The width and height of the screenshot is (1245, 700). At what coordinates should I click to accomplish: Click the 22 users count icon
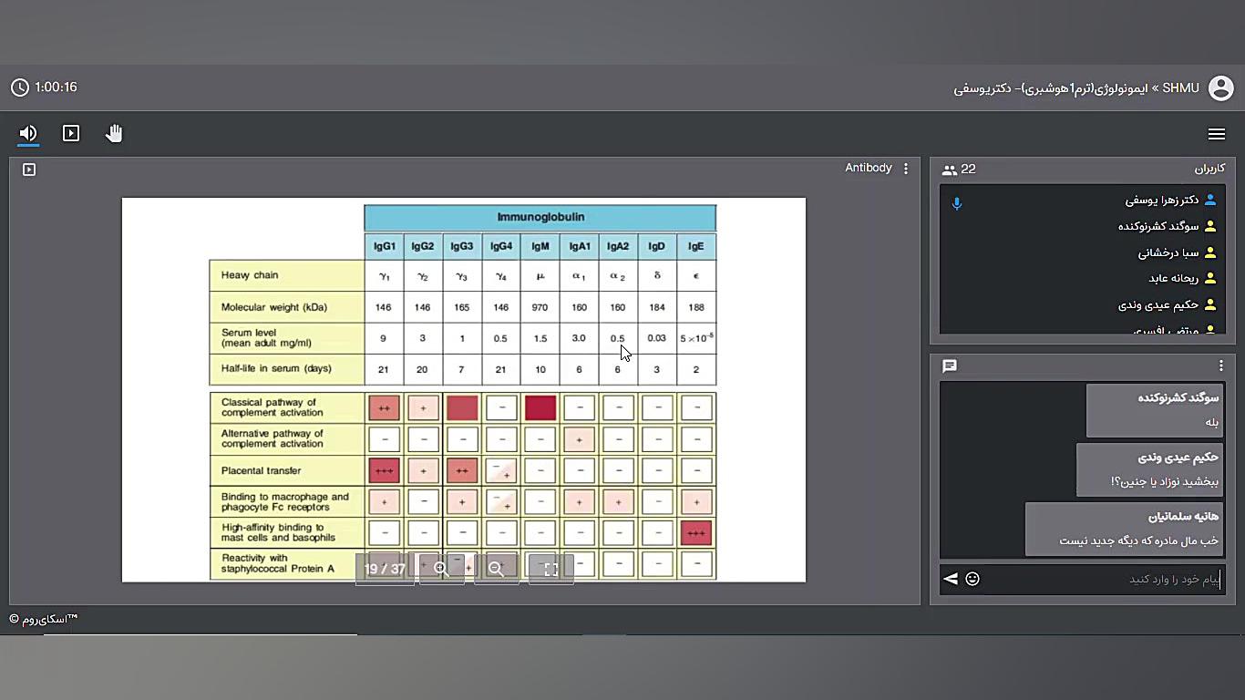(950, 170)
